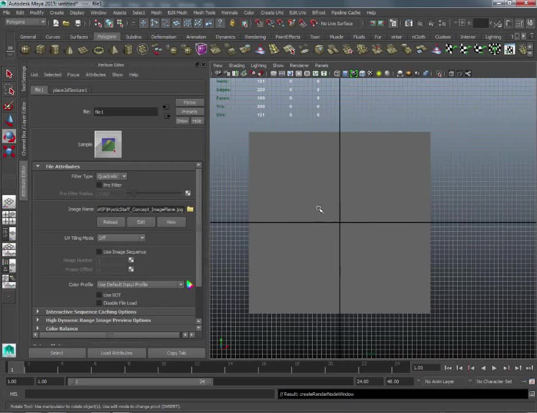537x413 pixels.
Task: Pick the Paint Selection tool
Action: pyautogui.click(x=9, y=106)
